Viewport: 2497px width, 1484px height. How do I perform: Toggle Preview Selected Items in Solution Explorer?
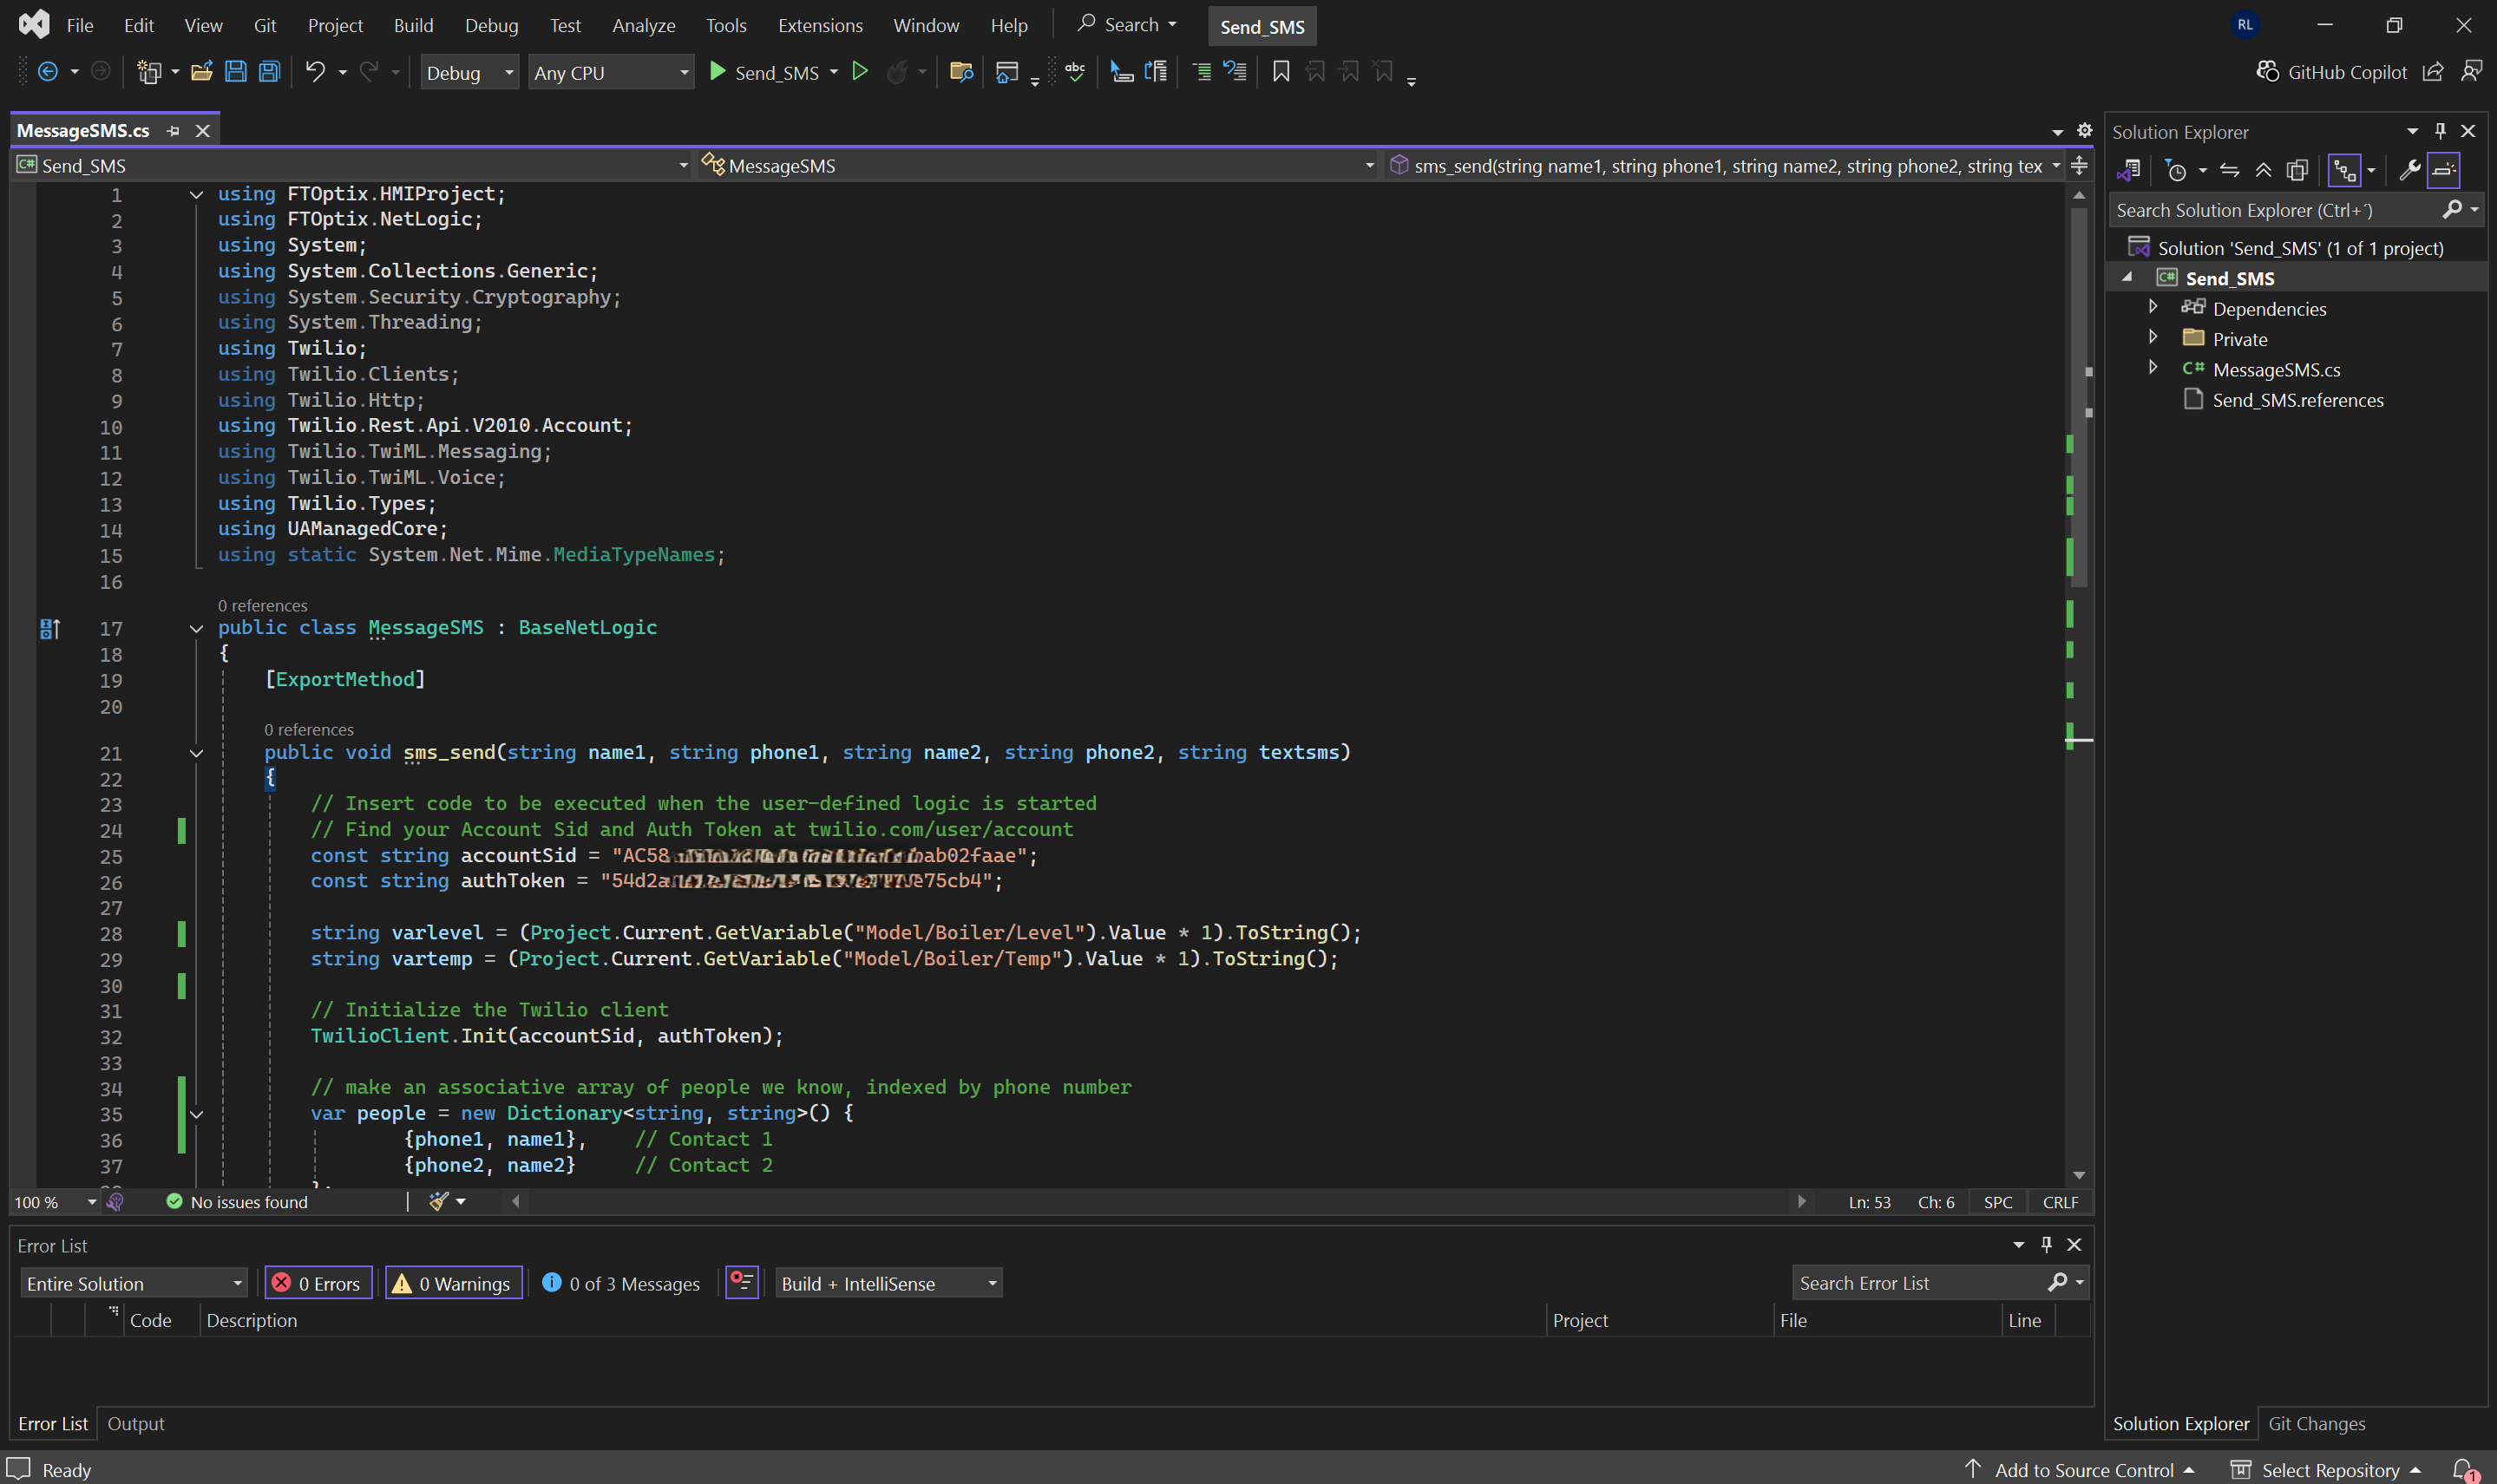click(2443, 171)
